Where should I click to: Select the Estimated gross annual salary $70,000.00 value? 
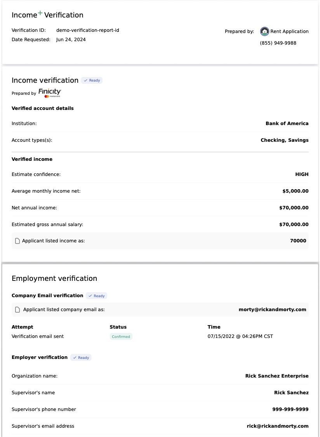point(294,225)
